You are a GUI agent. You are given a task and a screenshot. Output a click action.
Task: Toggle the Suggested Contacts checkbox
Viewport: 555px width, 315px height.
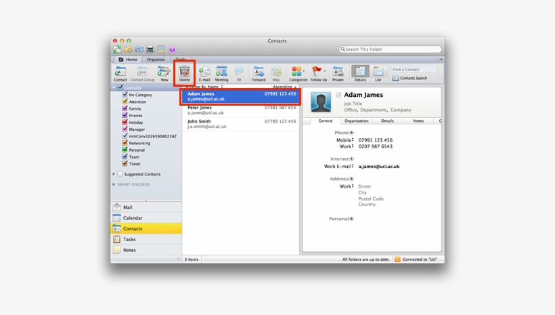point(120,174)
